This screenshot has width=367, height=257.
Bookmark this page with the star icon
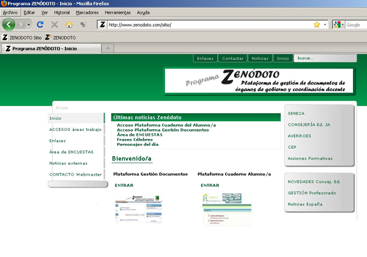(317, 24)
